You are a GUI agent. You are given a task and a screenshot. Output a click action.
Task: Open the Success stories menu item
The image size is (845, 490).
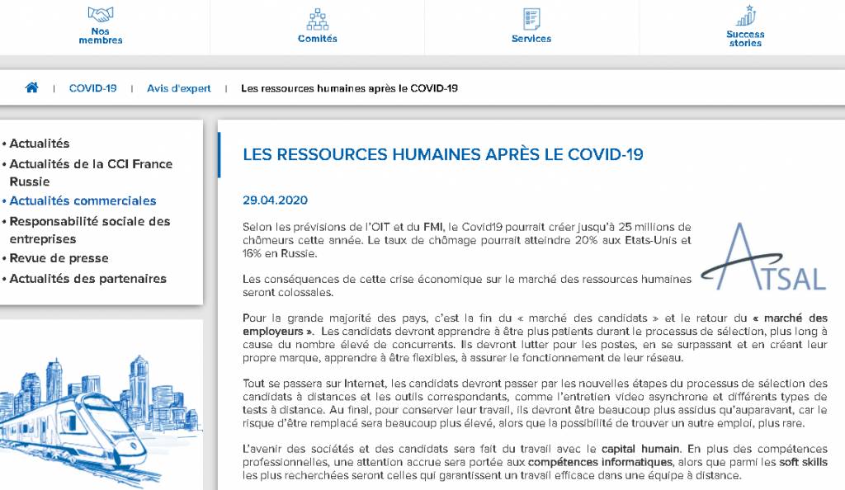(745, 39)
